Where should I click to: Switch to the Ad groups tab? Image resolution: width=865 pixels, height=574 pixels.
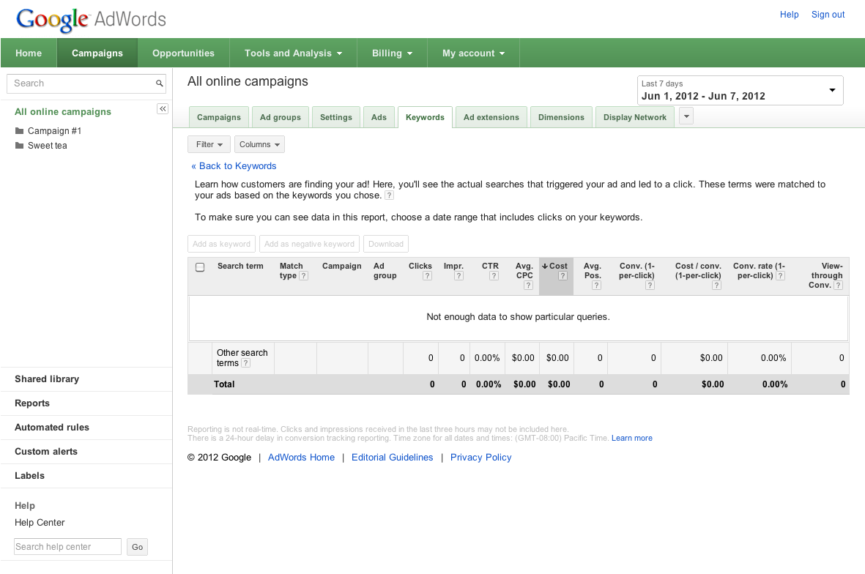(x=281, y=117)
